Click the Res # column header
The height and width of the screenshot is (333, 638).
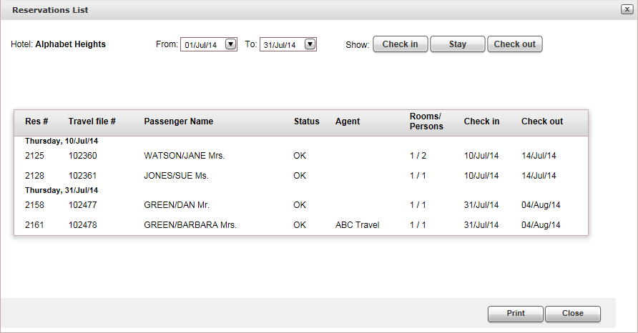point(36,121)
